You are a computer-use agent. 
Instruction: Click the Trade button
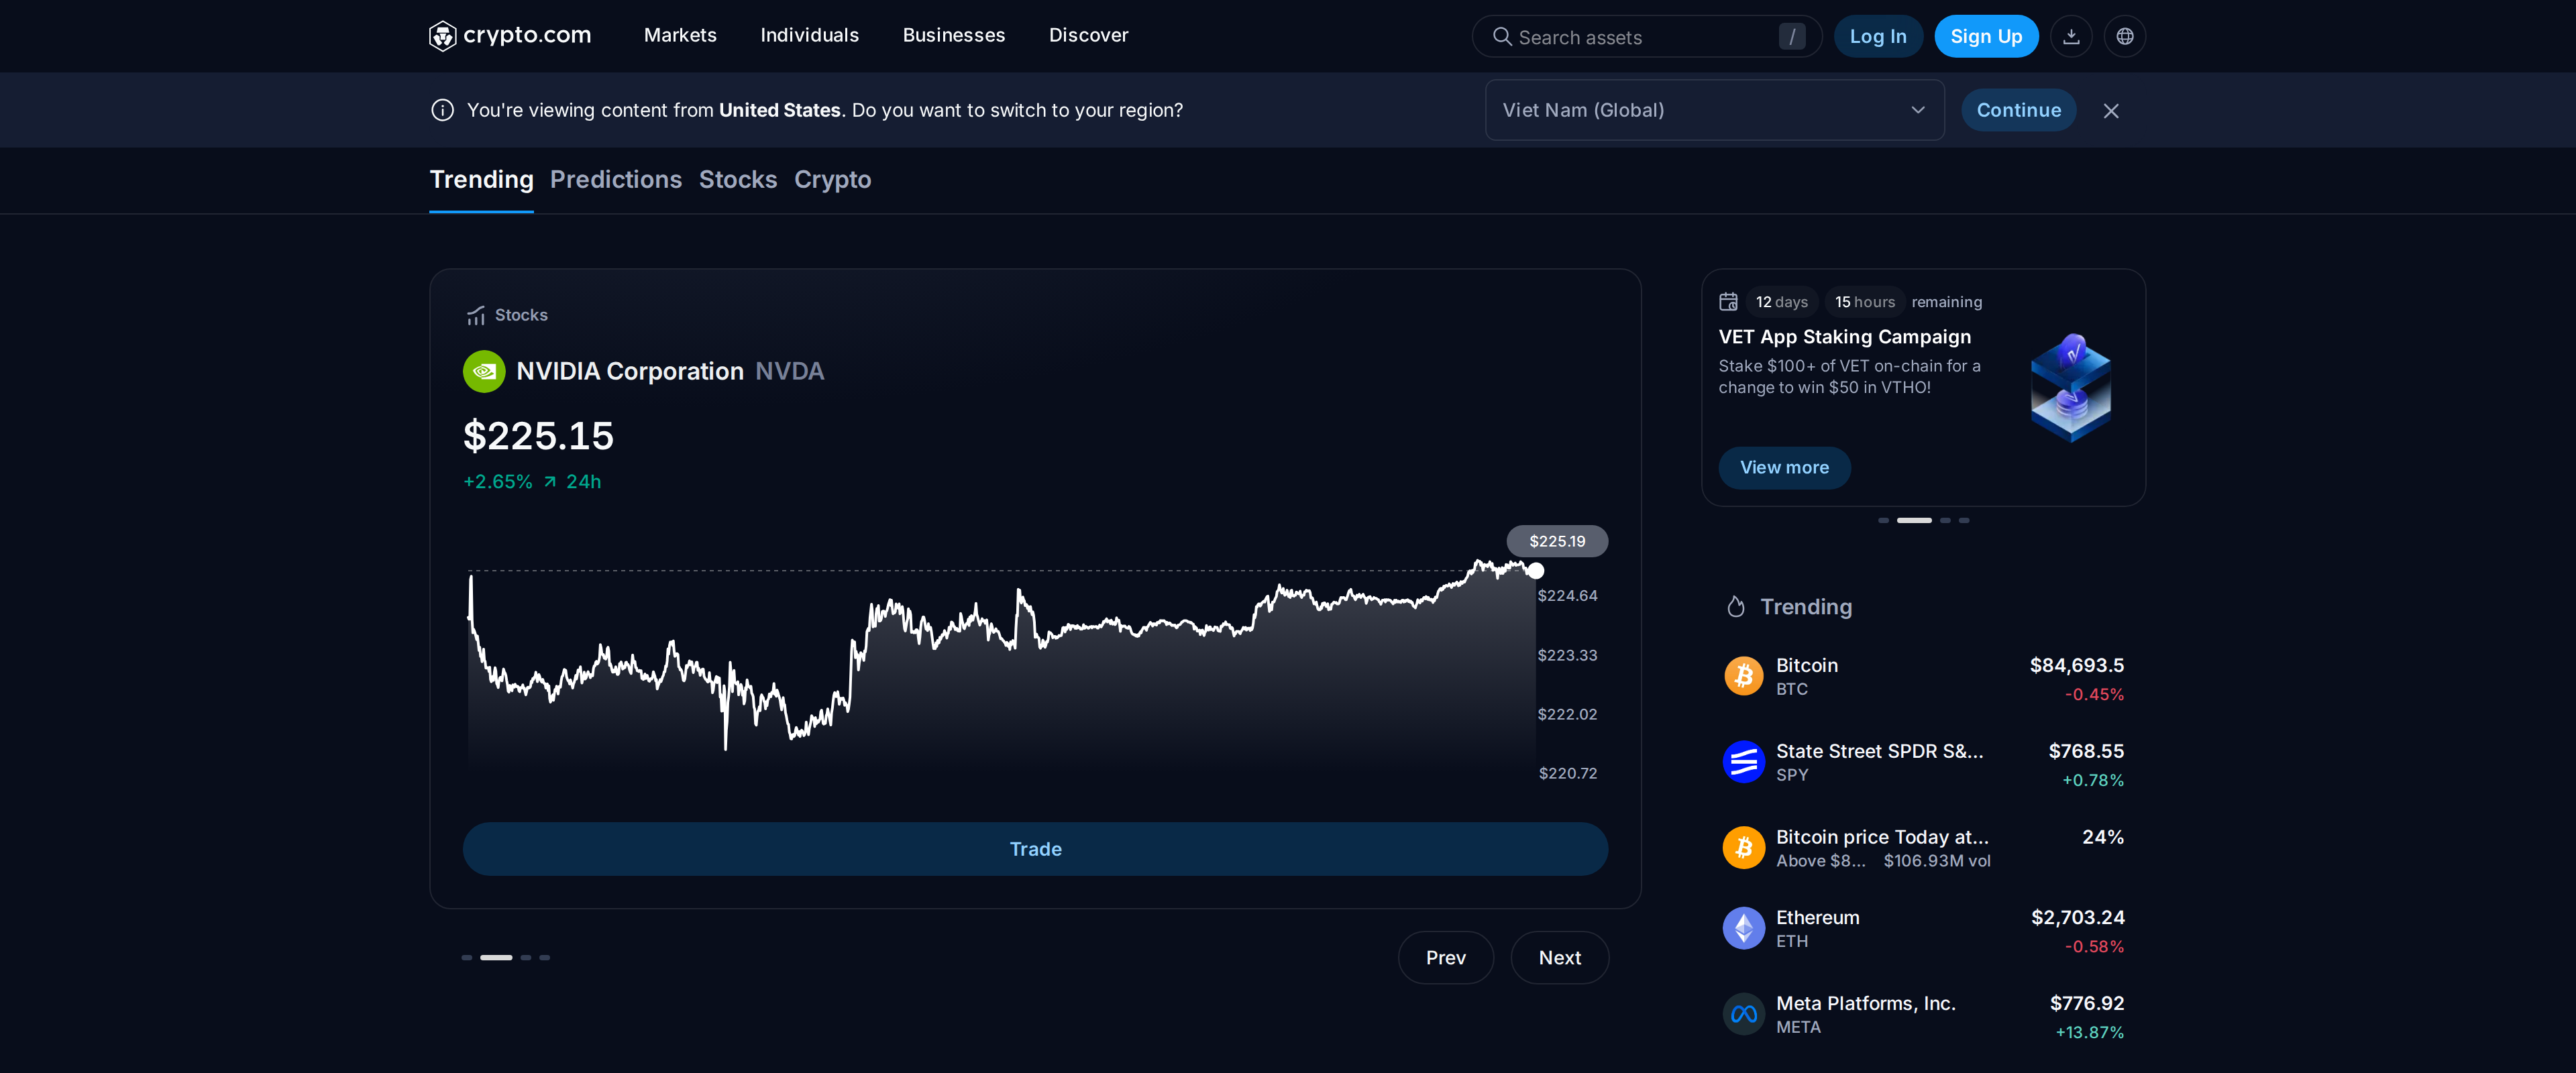(1035, 849)
